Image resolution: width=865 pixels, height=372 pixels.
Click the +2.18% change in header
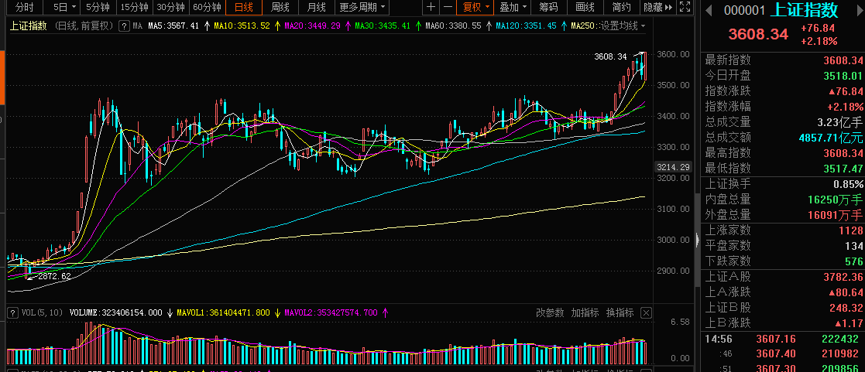pos(820,41)
